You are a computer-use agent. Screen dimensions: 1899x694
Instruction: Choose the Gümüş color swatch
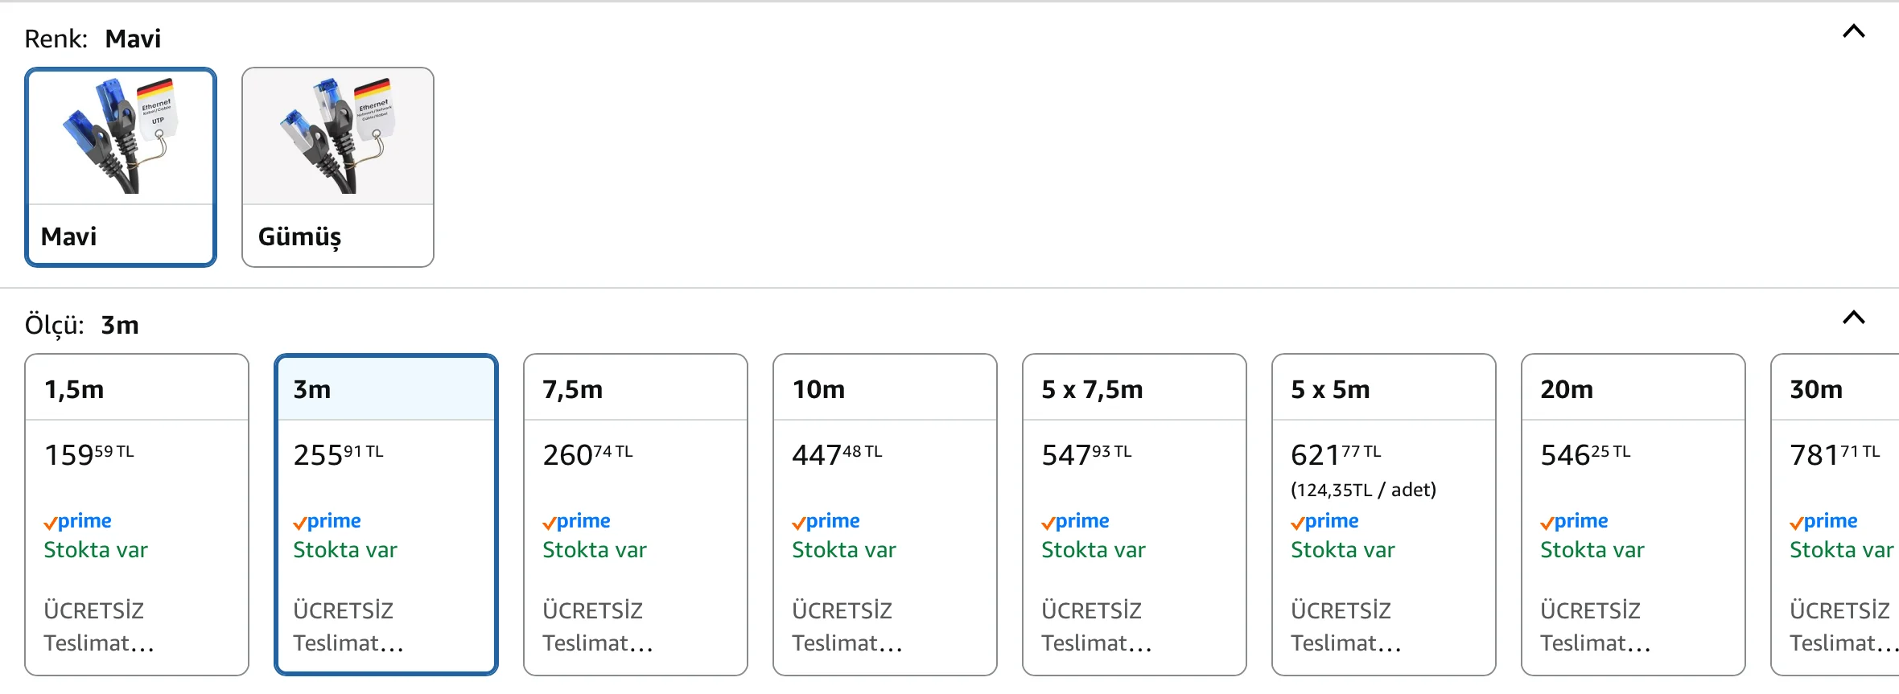coord(338,166)
